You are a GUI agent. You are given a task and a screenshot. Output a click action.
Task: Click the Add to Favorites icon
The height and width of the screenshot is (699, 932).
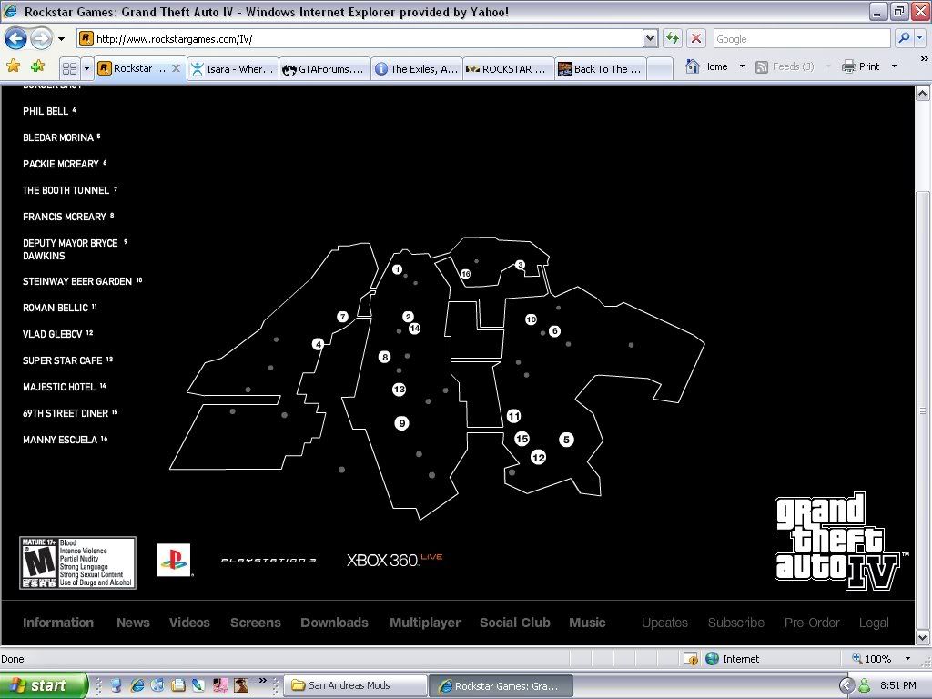37,66
